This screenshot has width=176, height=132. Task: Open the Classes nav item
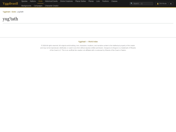click(114, 1)
